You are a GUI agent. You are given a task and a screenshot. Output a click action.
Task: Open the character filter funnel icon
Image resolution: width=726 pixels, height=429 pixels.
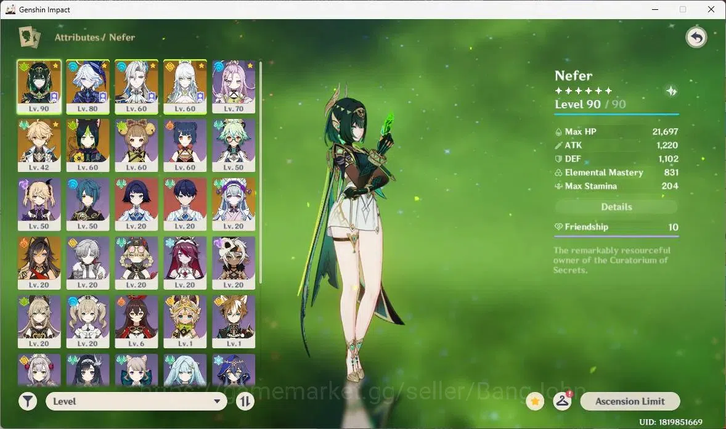28,401
